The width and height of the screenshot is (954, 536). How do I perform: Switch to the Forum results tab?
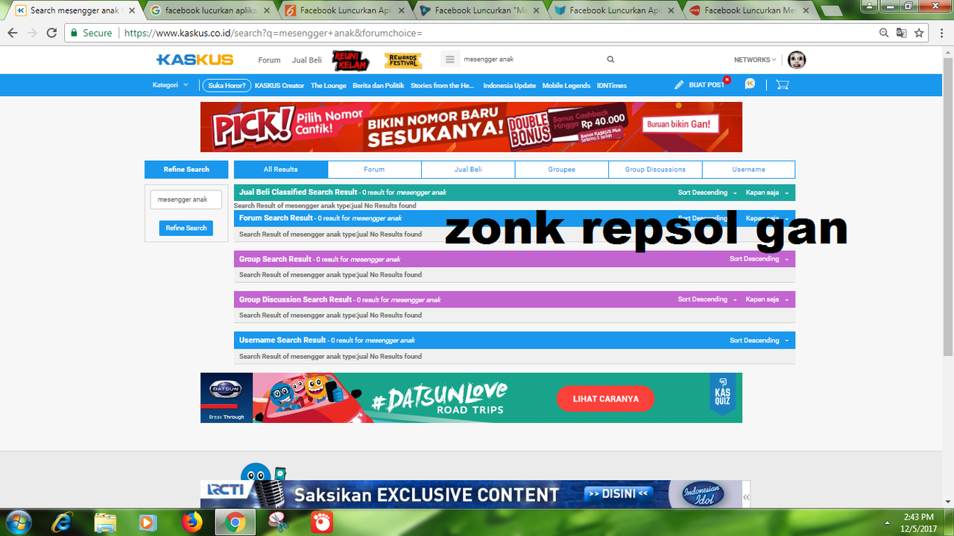point(374,169)
